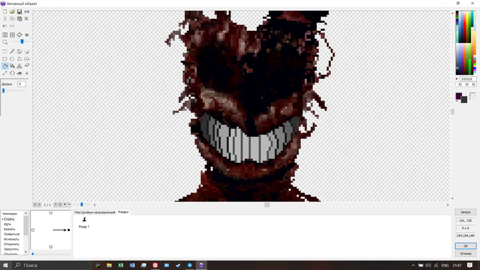Viewport: 480px width, 270px height.
Task: Select the Eraser tool
Action: click(27, 66)
